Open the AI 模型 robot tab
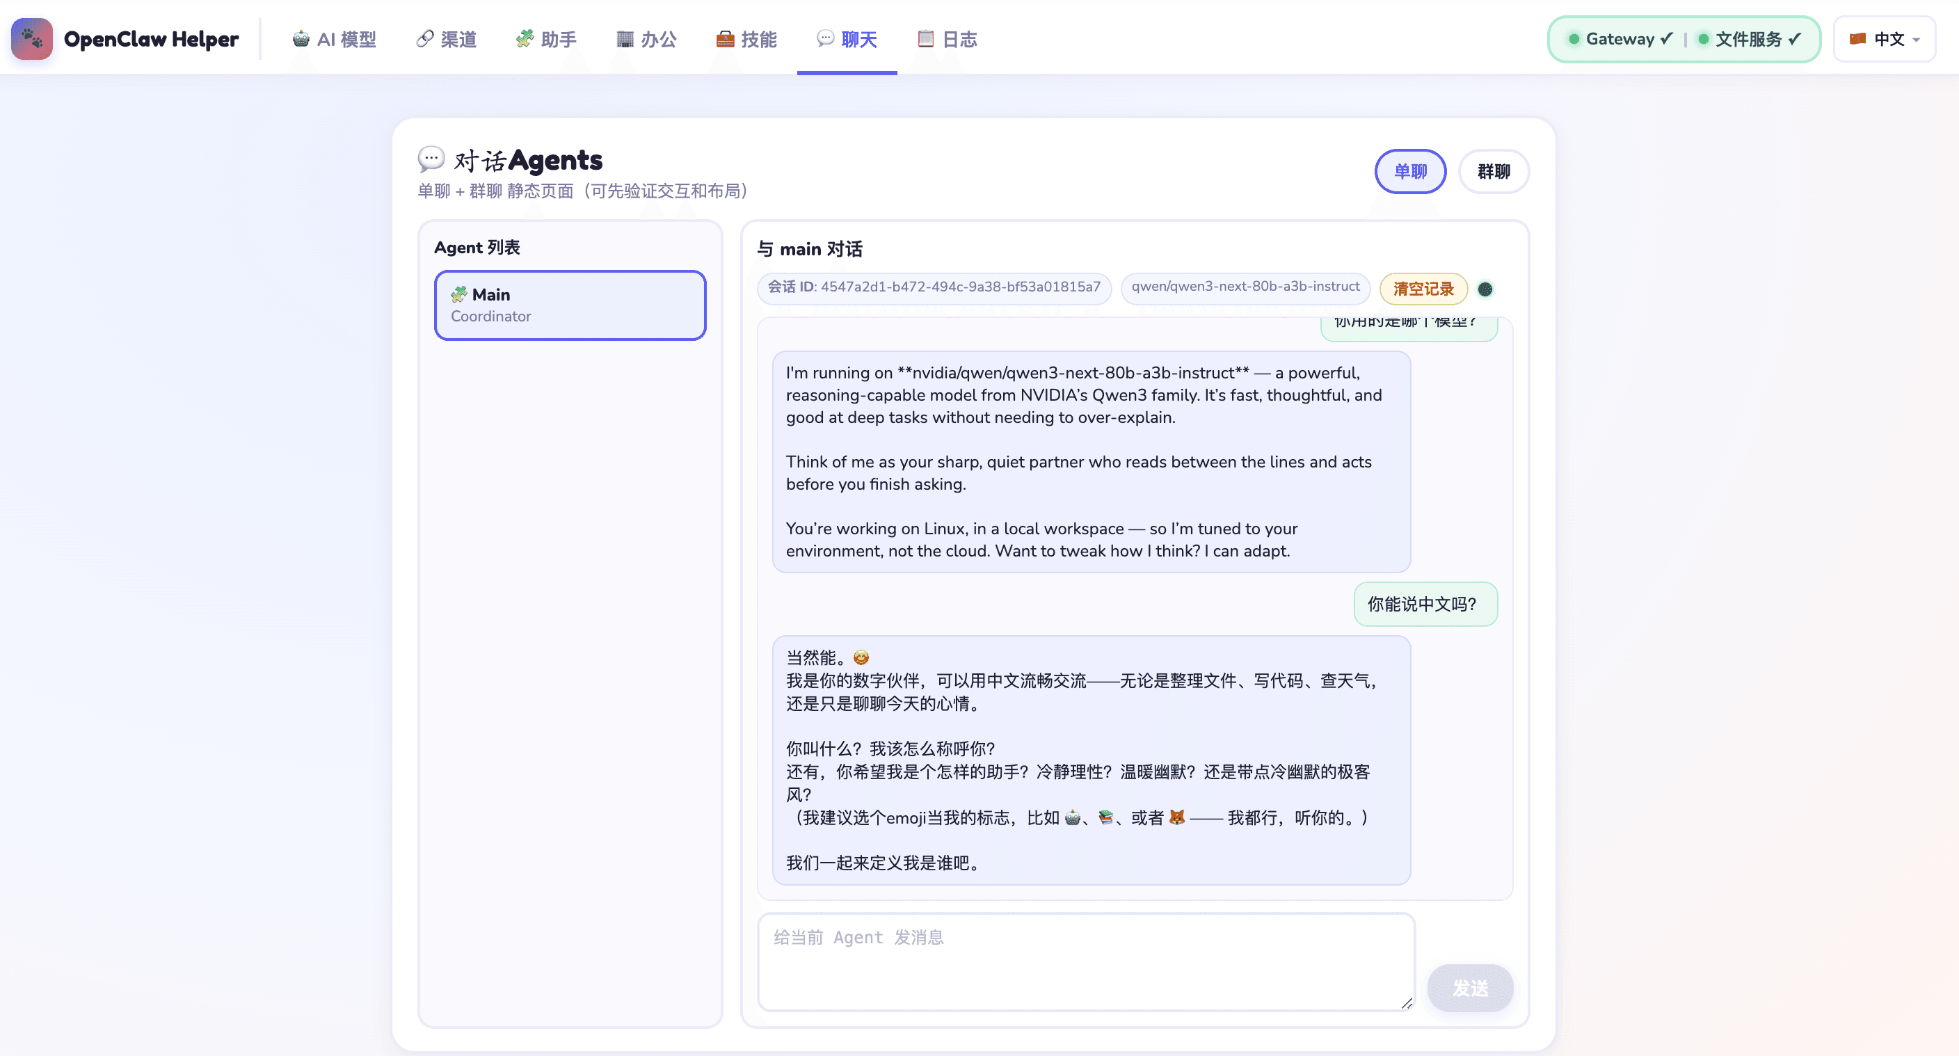Viewport: 1959px width, 1056px height. click(334, 39)
